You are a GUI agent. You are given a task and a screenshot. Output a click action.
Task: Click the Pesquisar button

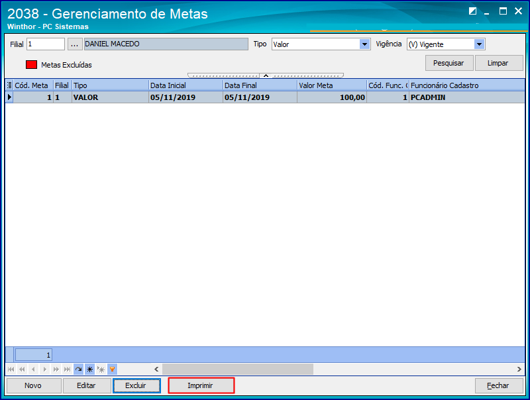[x=449, y=63]
